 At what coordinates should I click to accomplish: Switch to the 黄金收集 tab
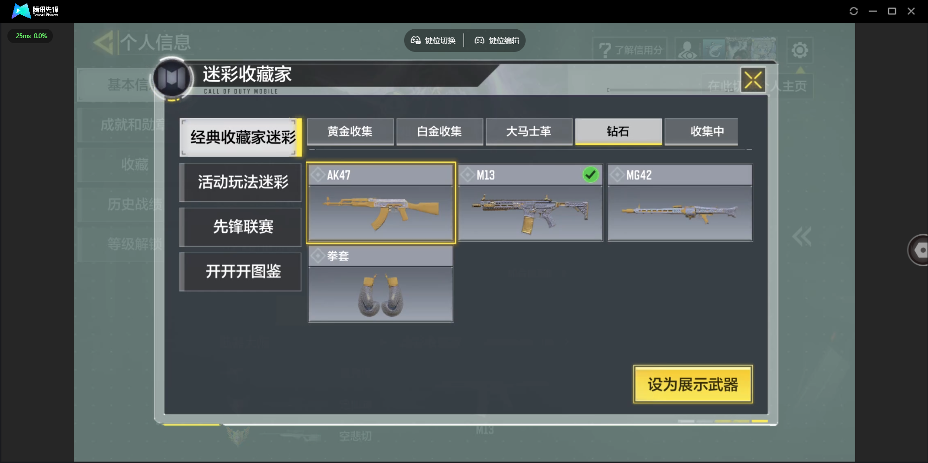tap(350, 132)
